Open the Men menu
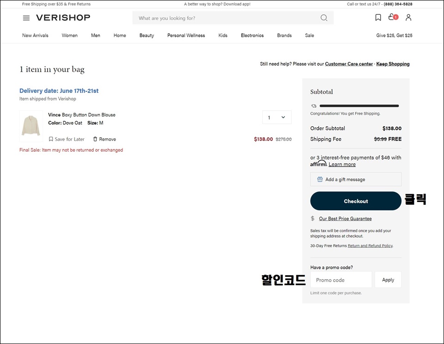 95,36
